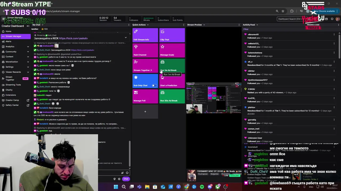Open the Raid Channel quick action
Screen dimensions: 341x191
point(145,50)
